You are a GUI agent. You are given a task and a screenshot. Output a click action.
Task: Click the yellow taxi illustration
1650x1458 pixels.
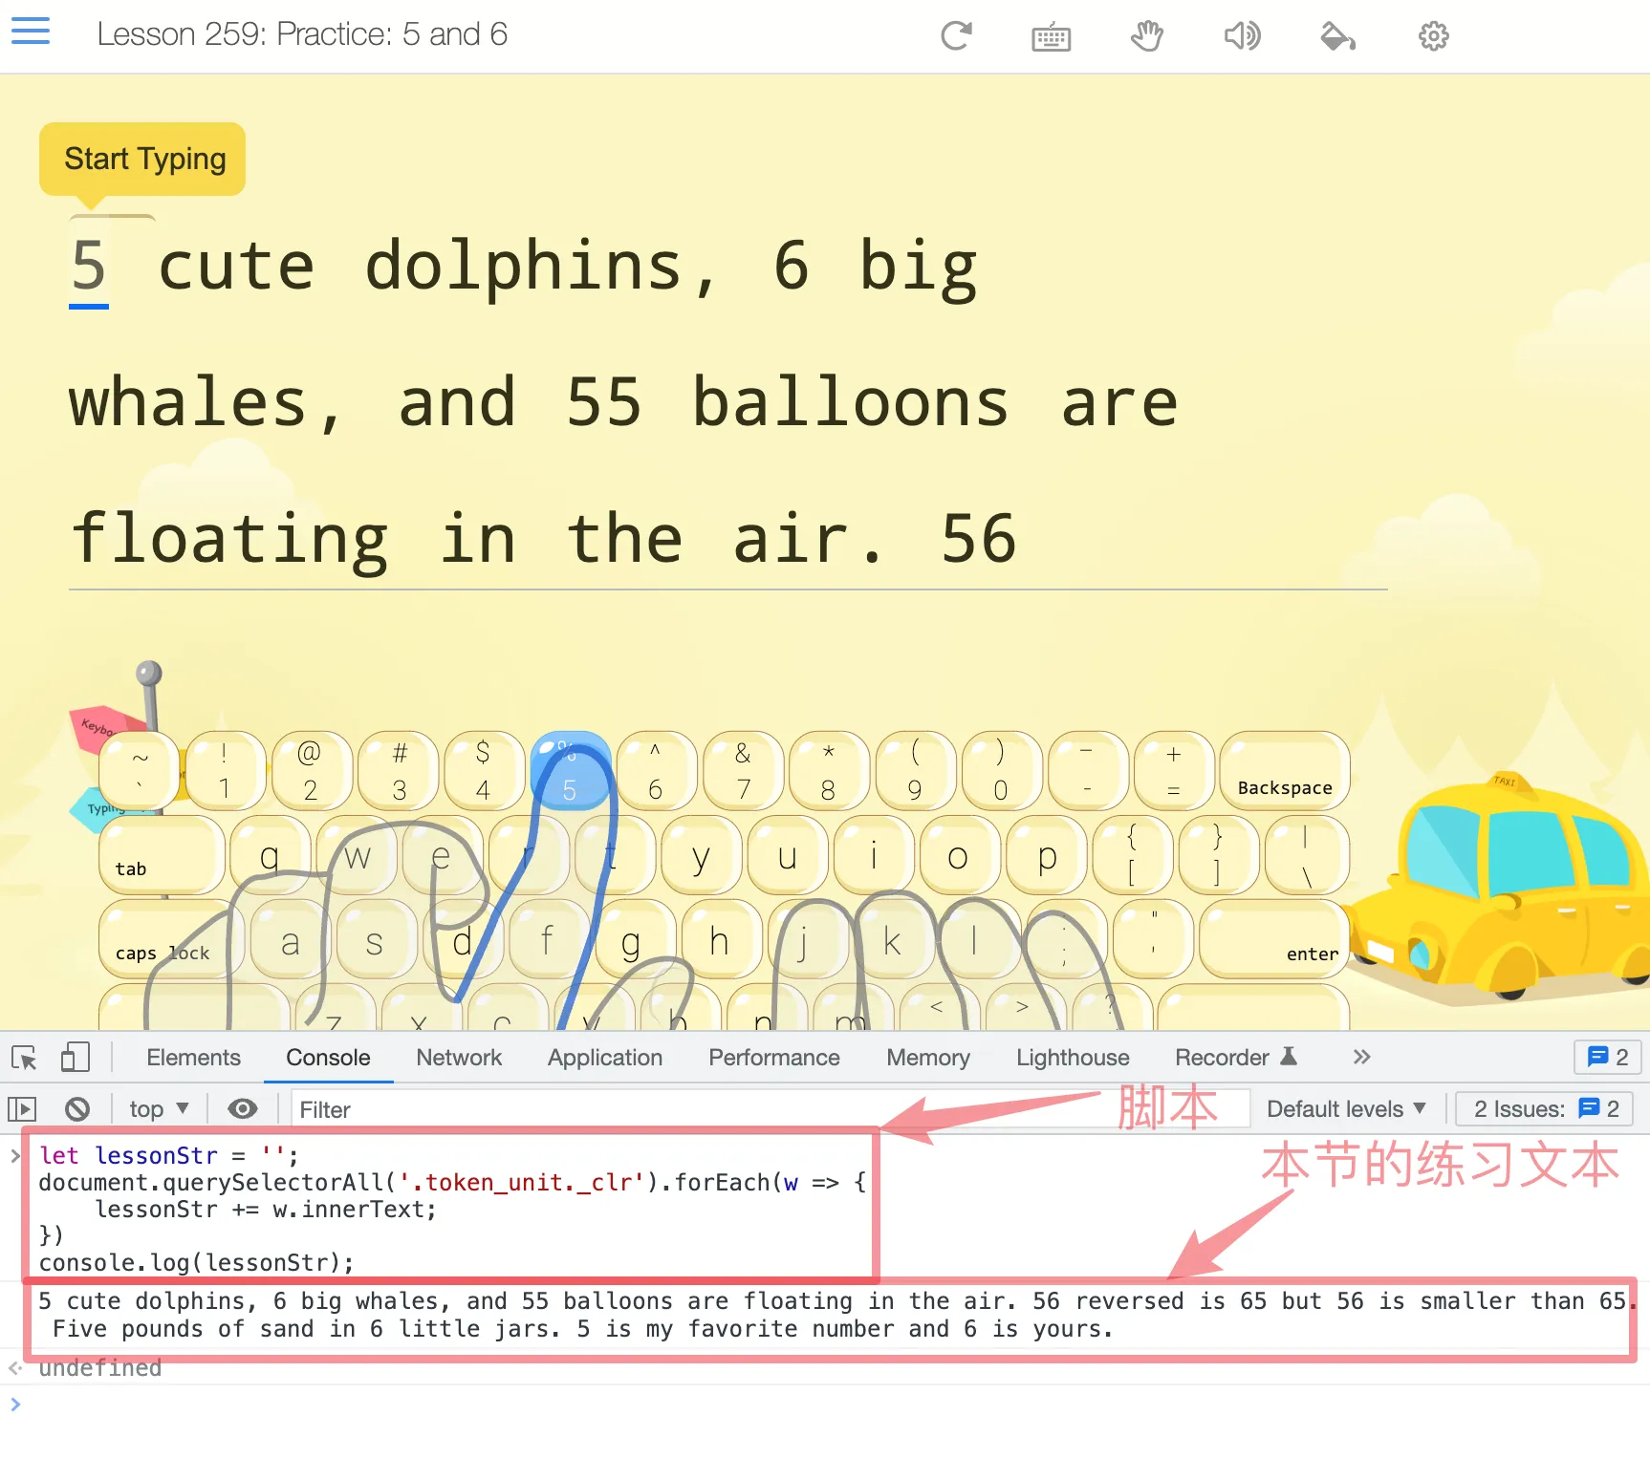(x=1501, y=889)
